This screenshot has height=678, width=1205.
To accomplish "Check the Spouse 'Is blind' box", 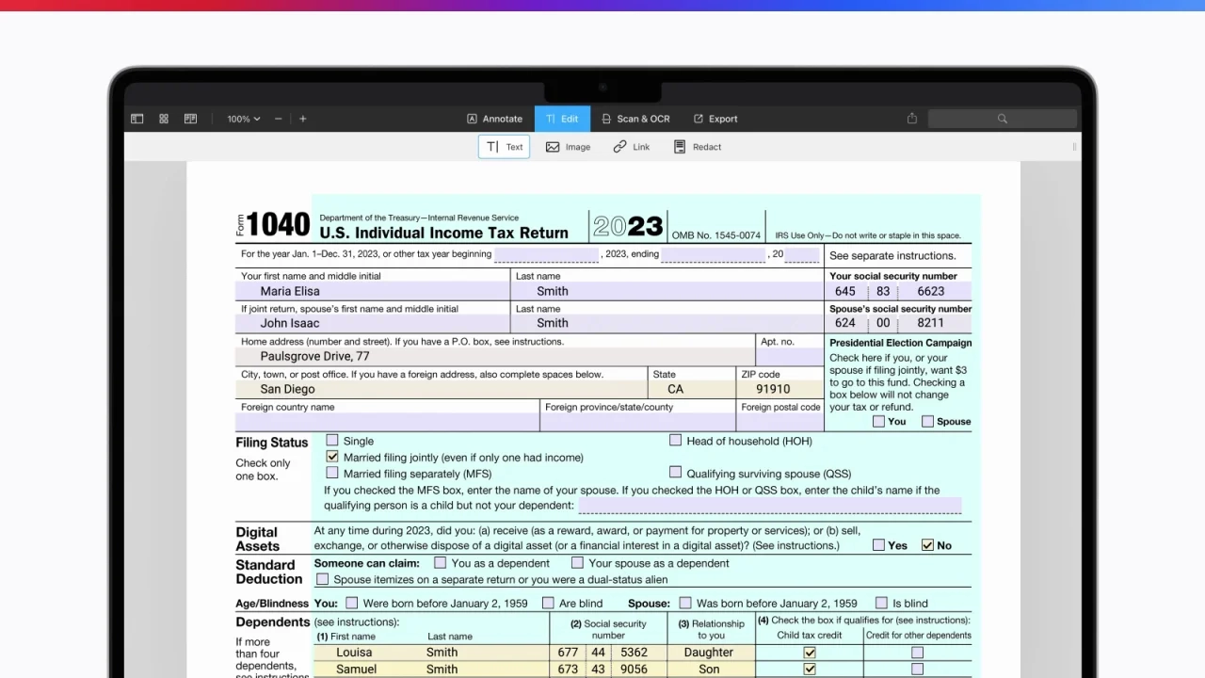I will [x=881, y=603].
